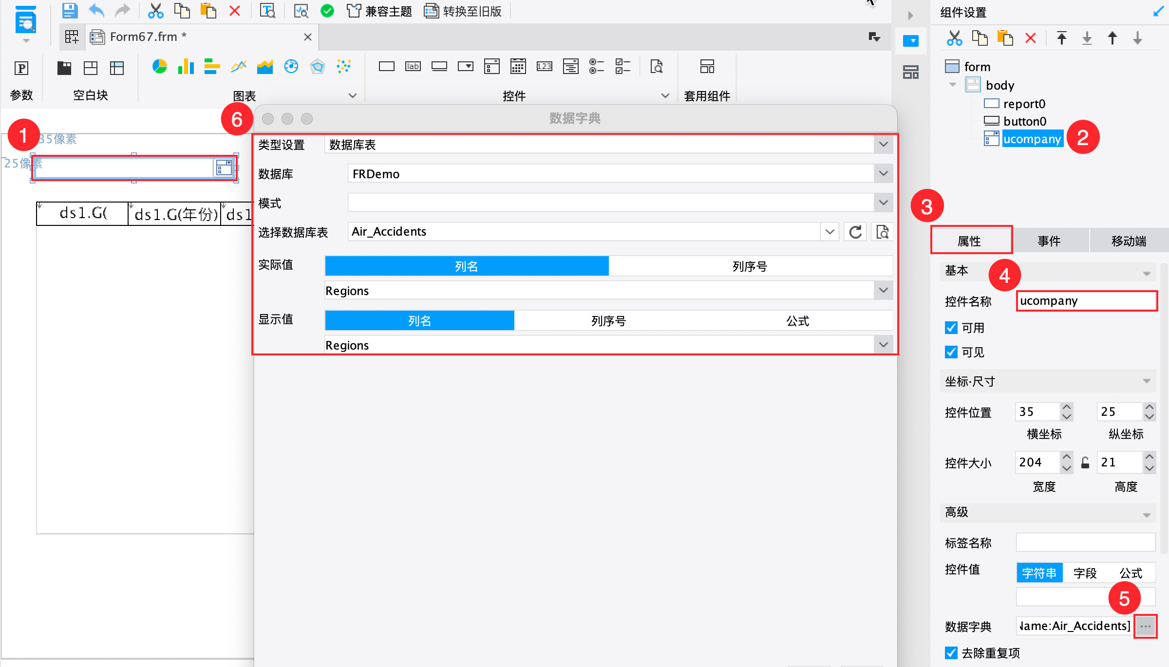Switch to the 移动端 tab

coord(1128,241)
